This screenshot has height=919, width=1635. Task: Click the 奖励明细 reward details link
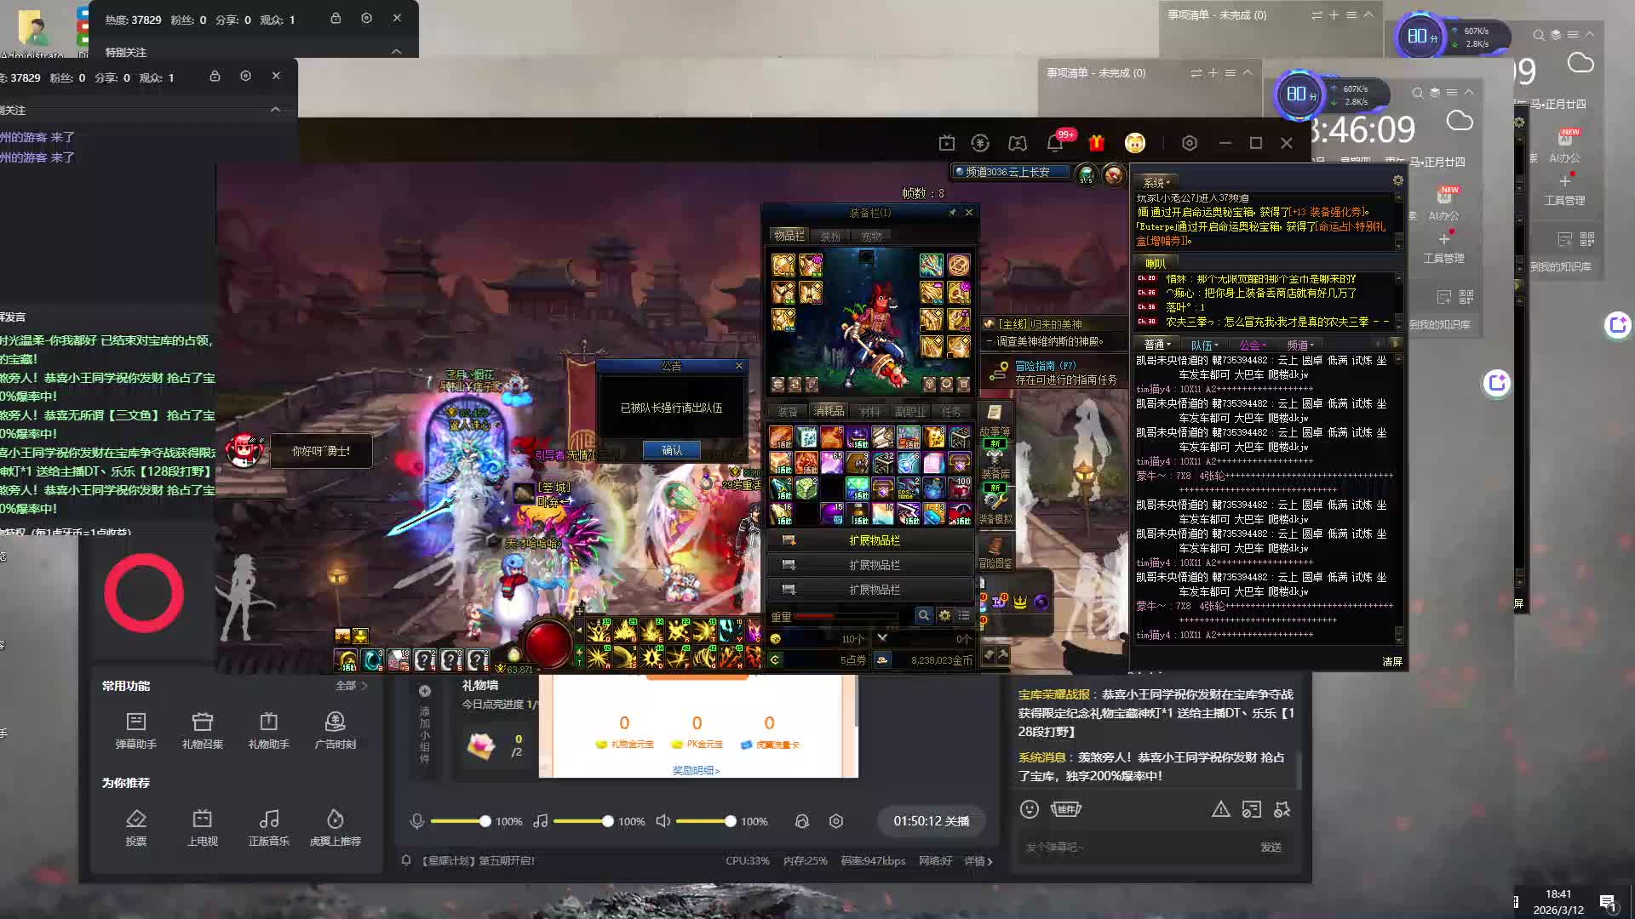tap(696, 770)
